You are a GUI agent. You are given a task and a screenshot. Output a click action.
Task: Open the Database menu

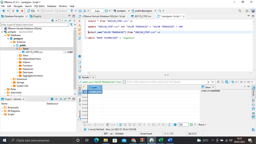(52, 6)
